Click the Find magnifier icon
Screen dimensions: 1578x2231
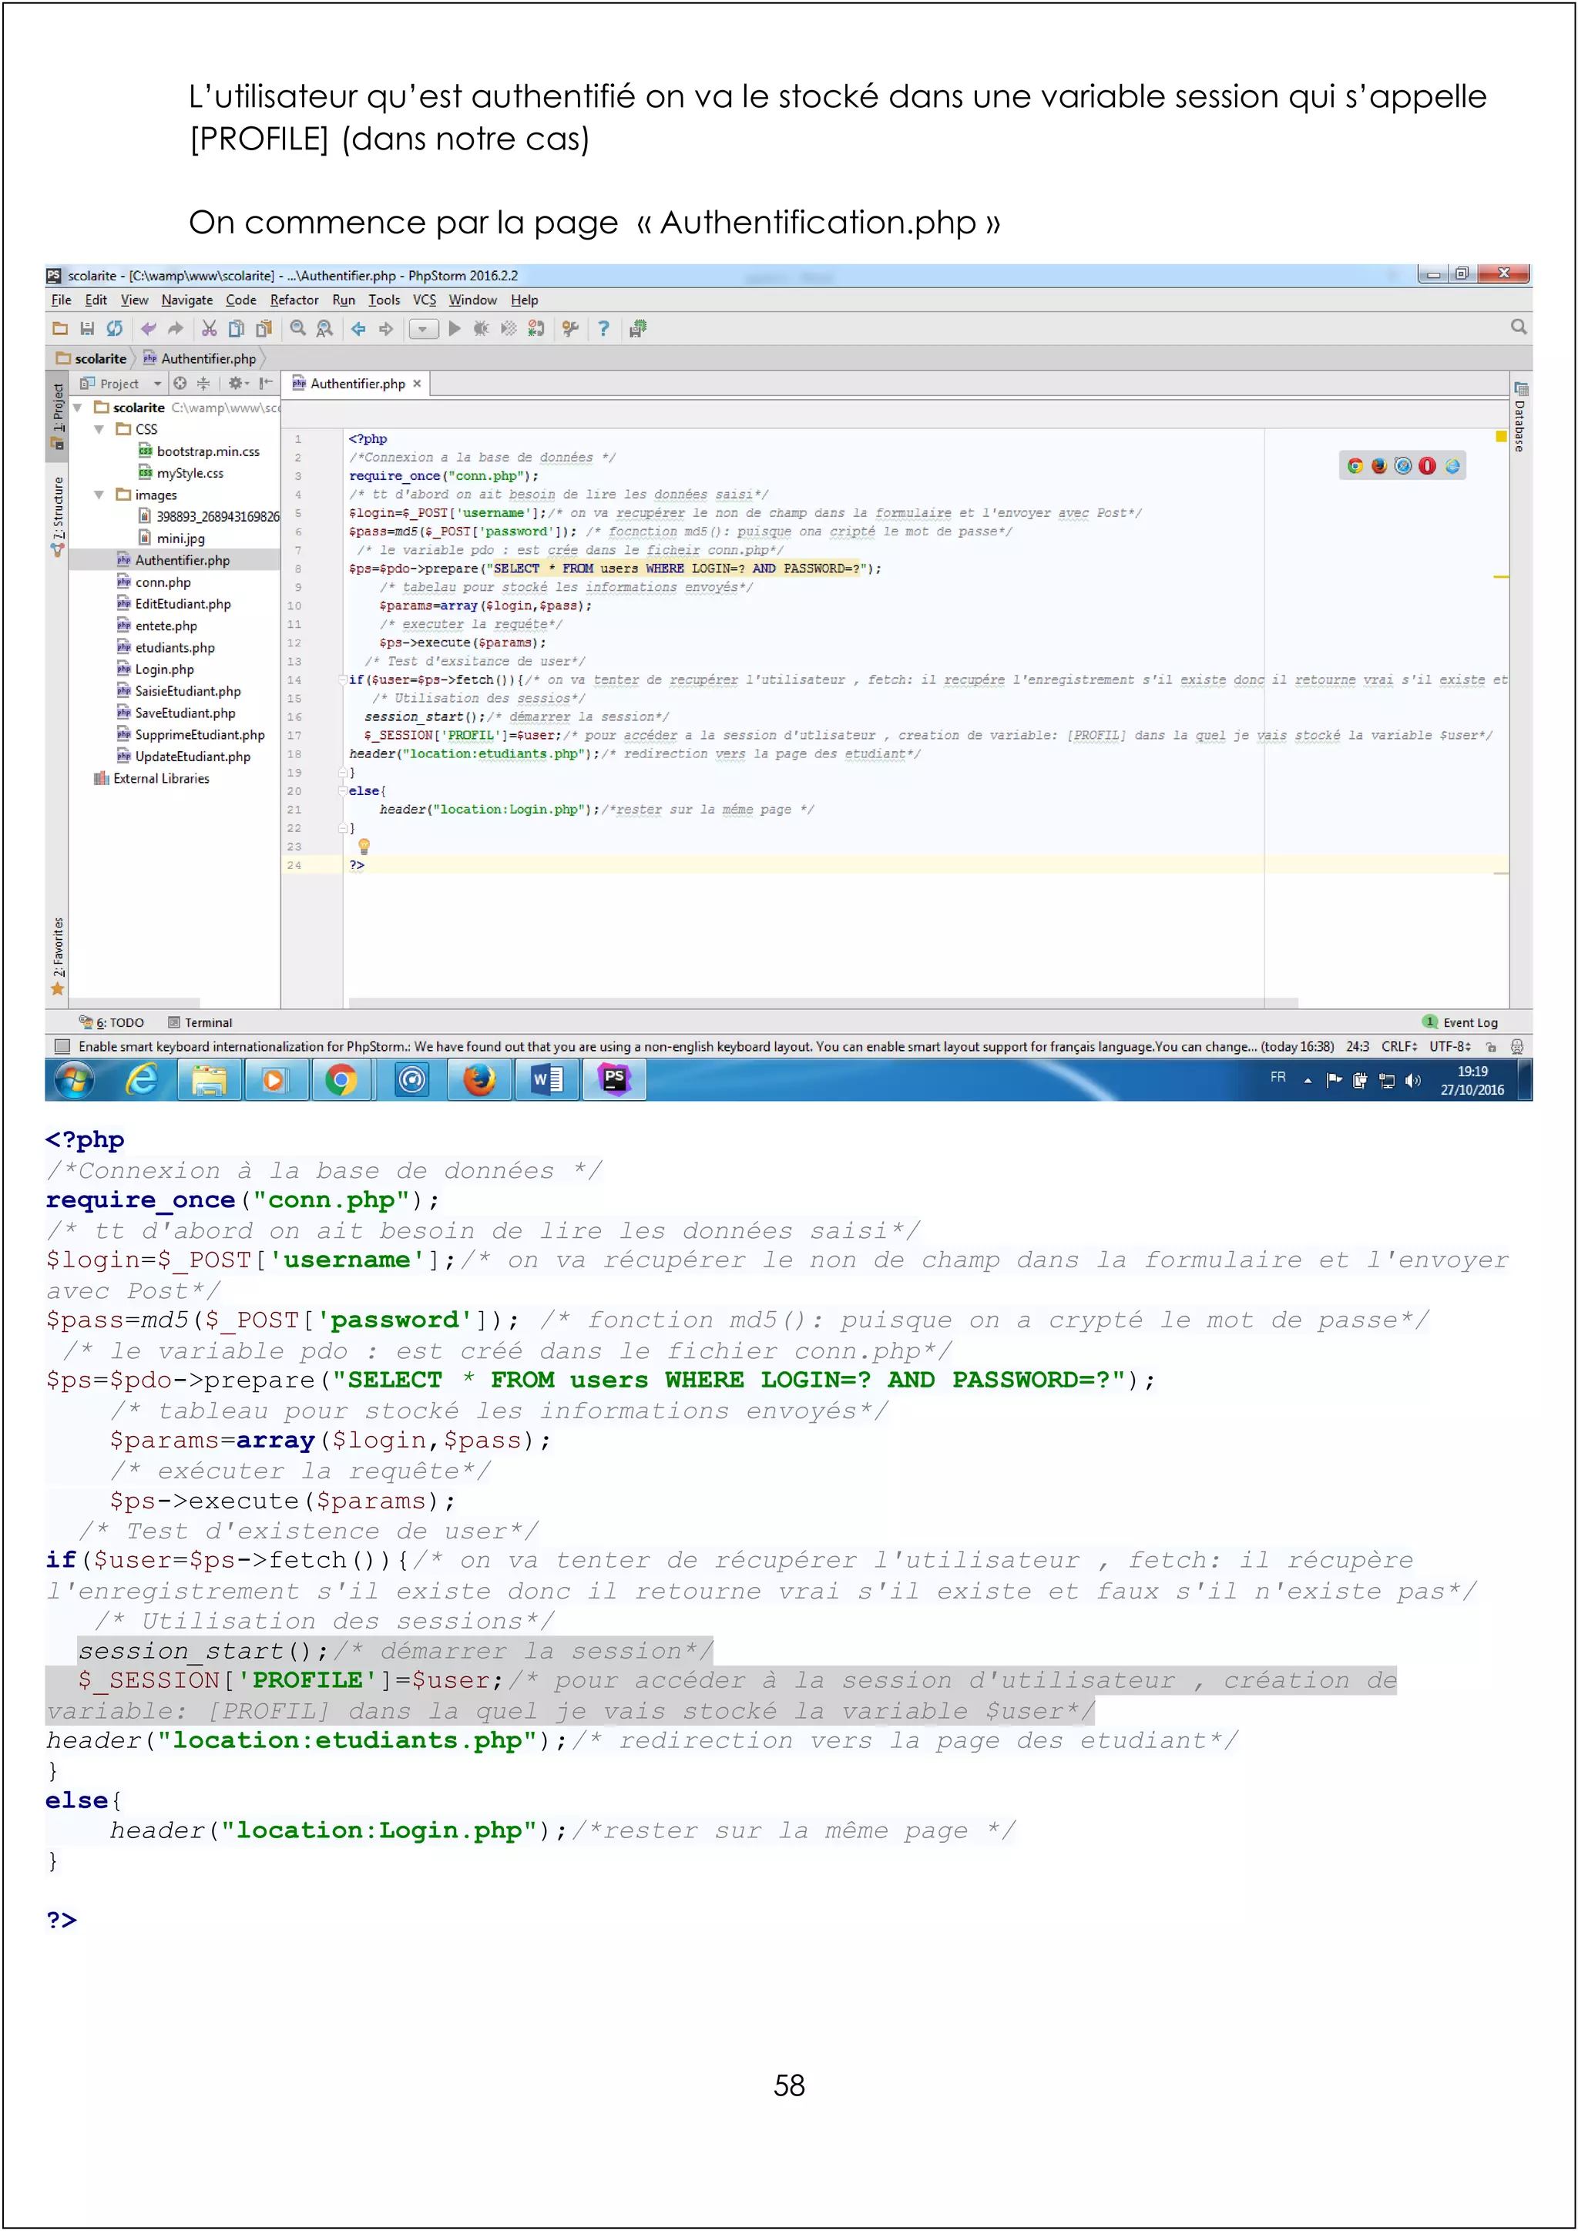tap(298, 328)
